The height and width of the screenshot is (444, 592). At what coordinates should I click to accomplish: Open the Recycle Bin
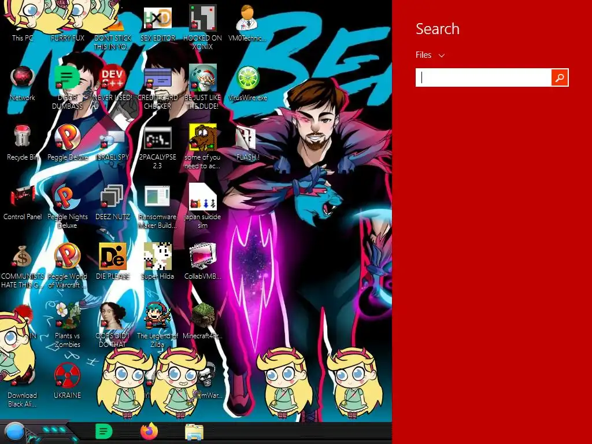(23, 136)
